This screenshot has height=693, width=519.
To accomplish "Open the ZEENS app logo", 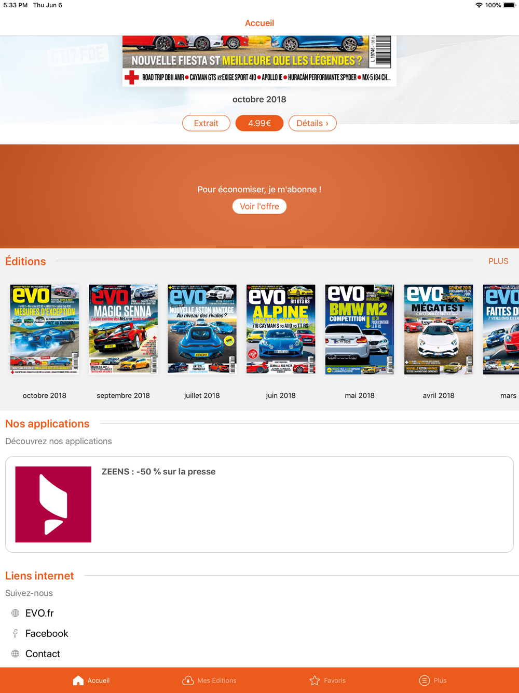I will (x=53, y=504).
